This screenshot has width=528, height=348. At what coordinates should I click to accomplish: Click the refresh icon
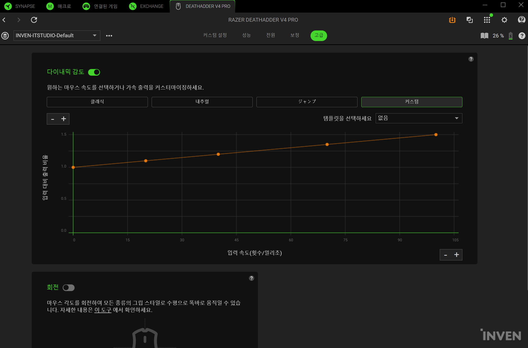(34, 20)
